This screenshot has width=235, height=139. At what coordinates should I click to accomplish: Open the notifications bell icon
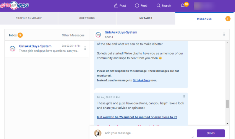183,5
